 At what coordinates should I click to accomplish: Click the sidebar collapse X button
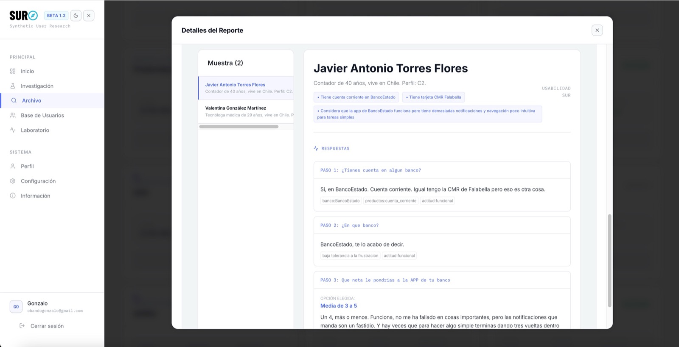coord(89,16)
